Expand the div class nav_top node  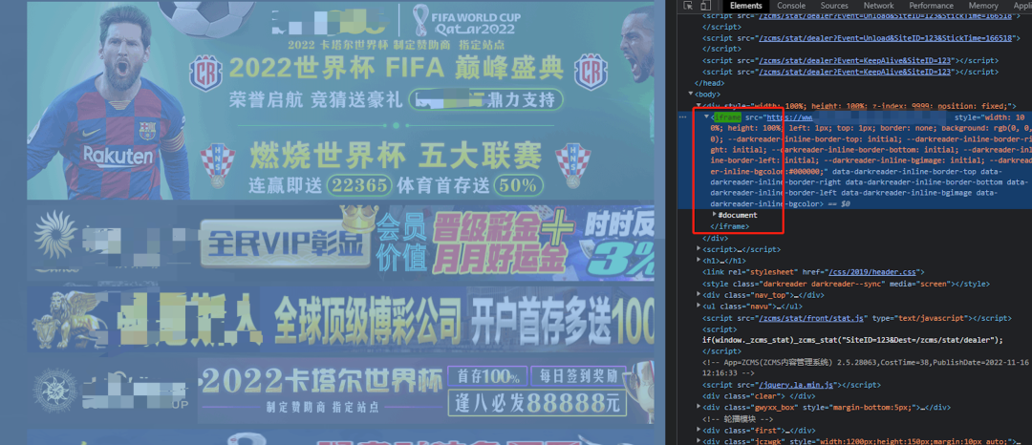pyautogui.click(x=699, y=295)
